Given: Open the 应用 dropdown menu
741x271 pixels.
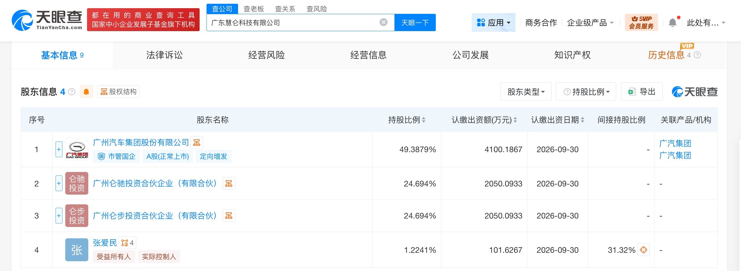Looking at the screenshot, I should 493,23.
